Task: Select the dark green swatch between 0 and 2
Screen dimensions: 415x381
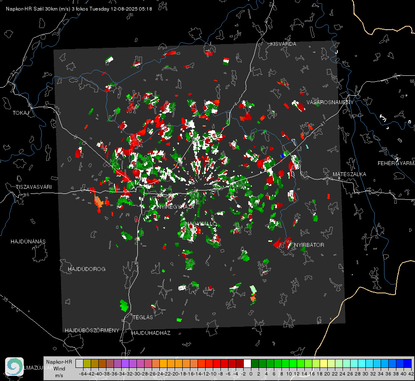Action: 255,363
